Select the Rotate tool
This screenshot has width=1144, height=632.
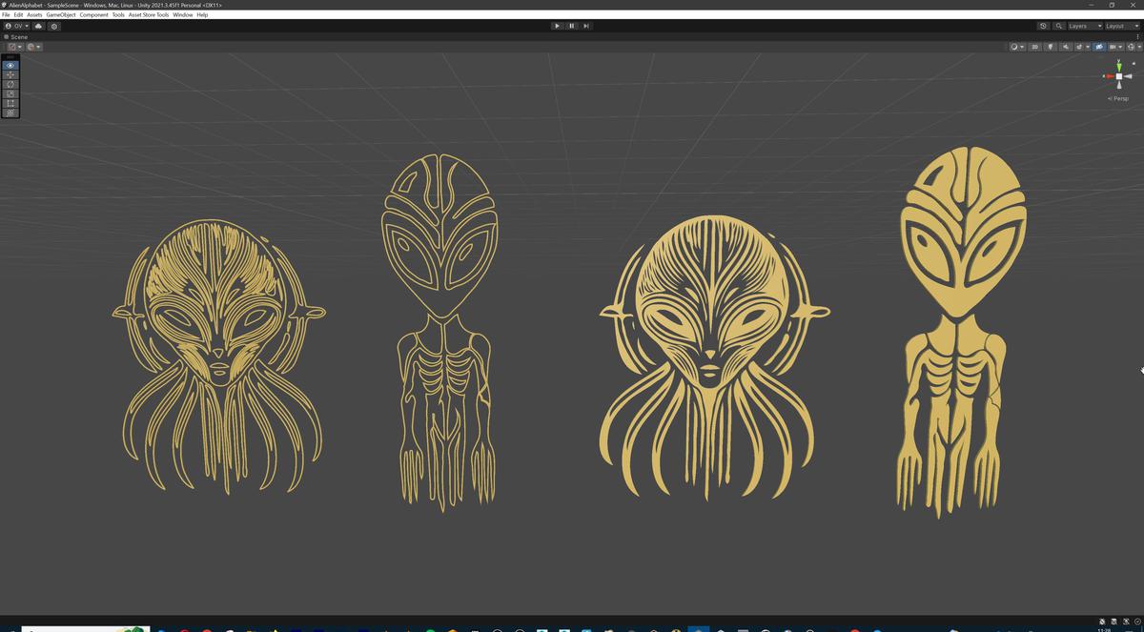[10, 84]
